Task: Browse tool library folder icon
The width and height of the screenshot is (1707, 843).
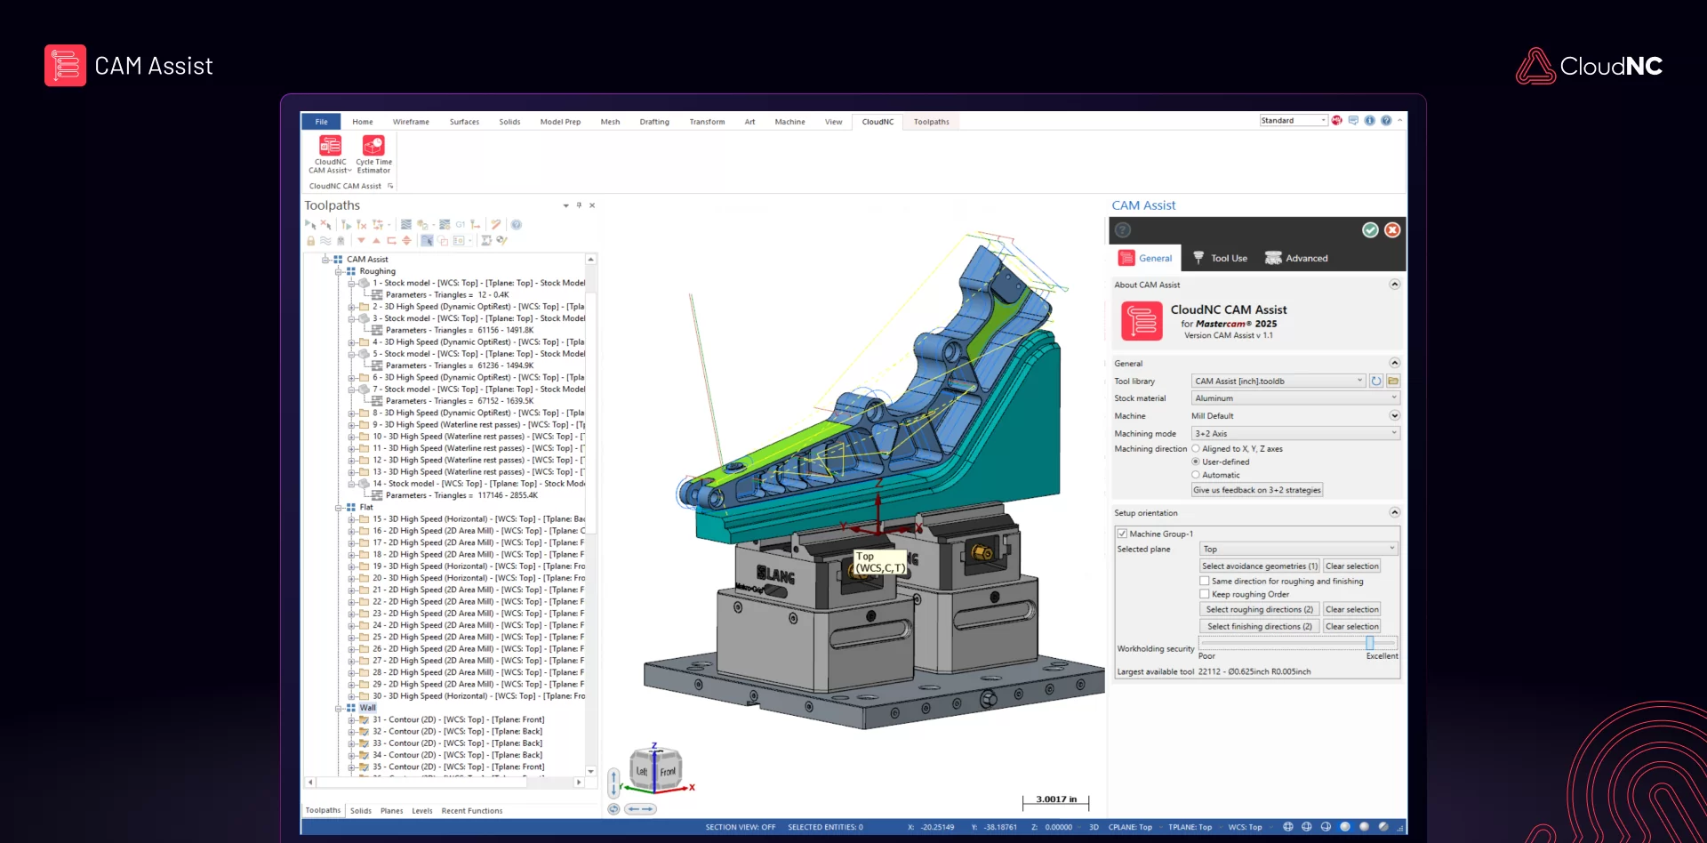Action: tap(1393, 381)
